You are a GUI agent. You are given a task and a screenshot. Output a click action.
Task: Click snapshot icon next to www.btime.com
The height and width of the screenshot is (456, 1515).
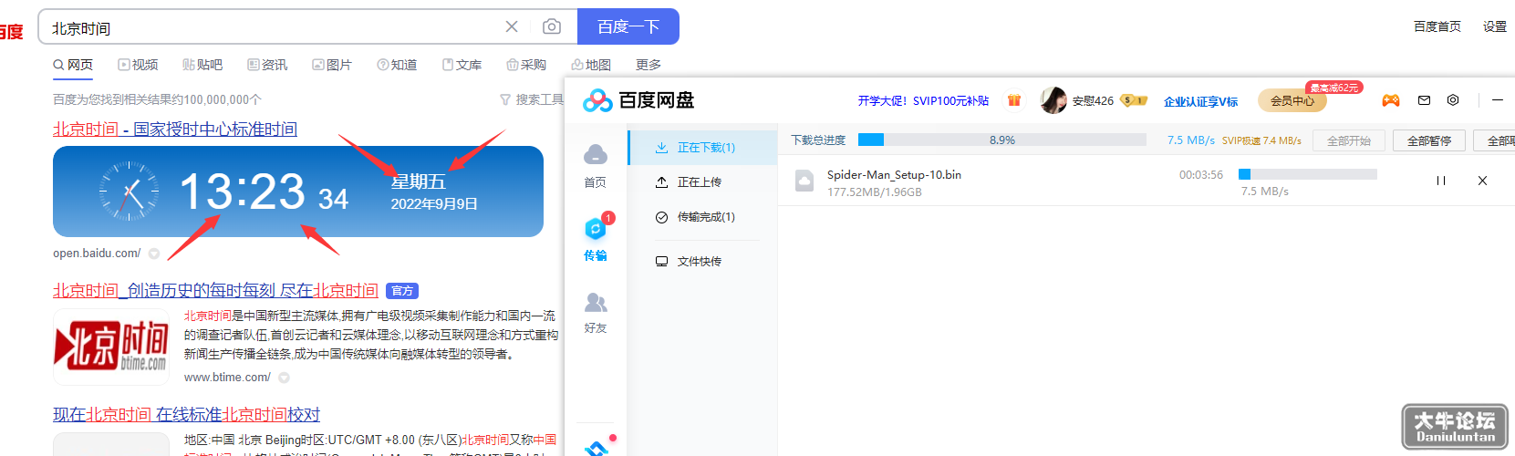(284, 378)
